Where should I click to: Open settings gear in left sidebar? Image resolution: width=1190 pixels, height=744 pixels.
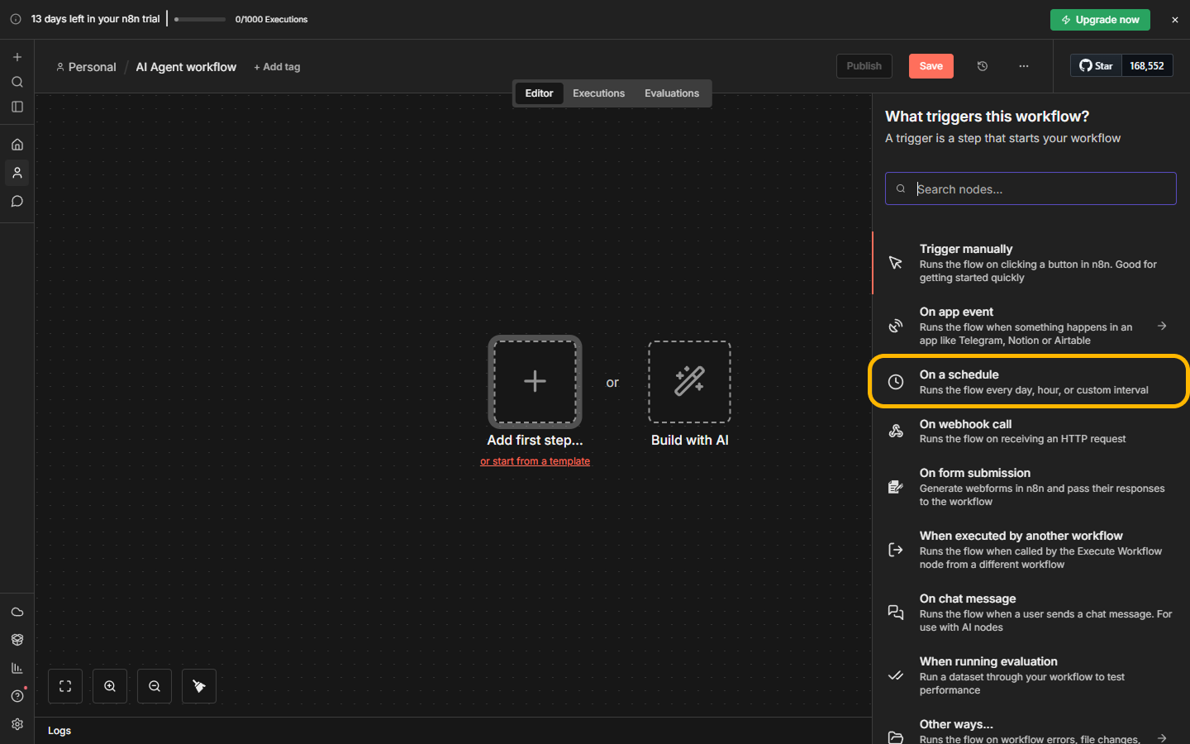coord(17,724)
